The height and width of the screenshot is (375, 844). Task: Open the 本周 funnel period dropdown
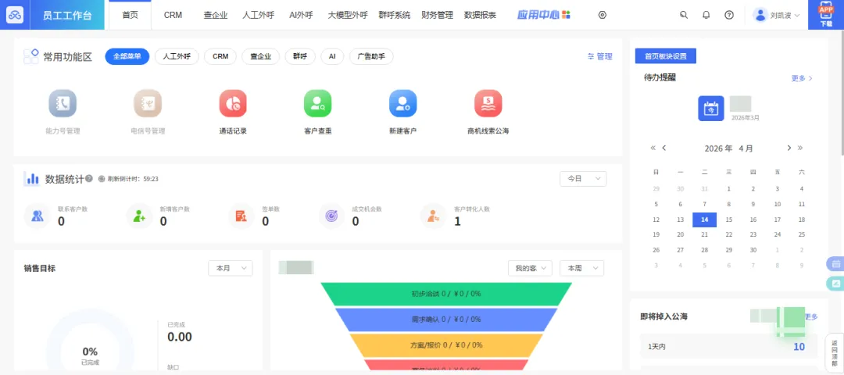tap(582, 268)
